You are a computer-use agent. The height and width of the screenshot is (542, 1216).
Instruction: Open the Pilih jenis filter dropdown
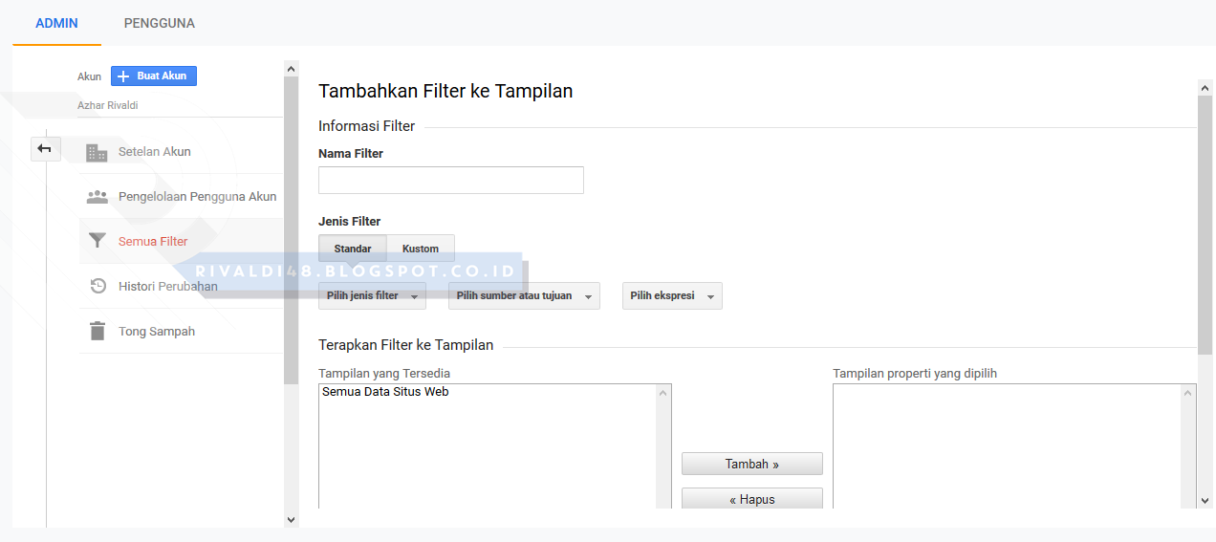(x=372, y=296)
